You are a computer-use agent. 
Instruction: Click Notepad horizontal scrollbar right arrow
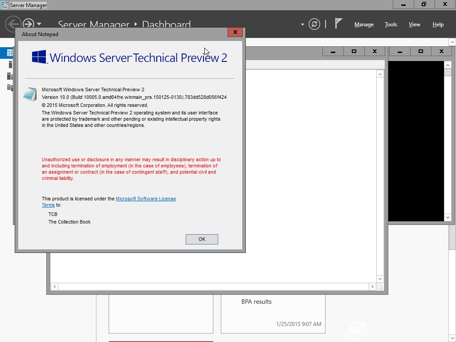(372, 286)
